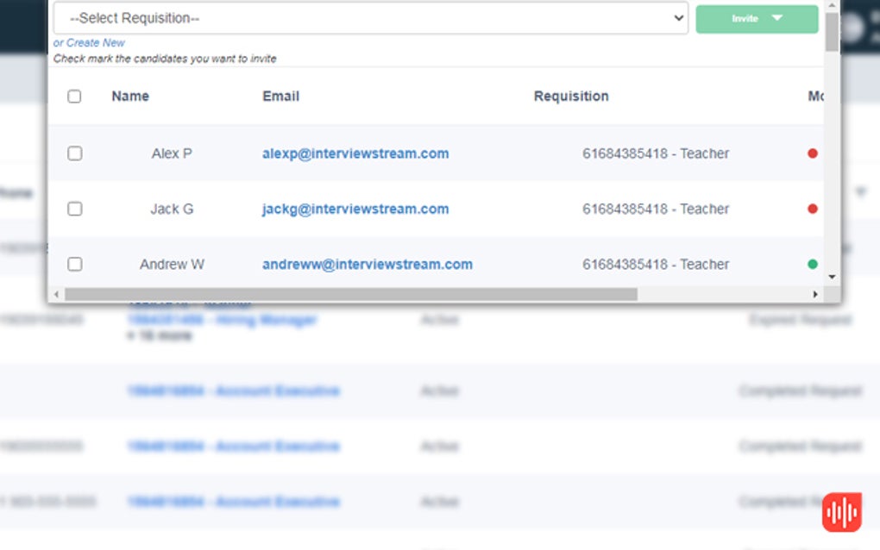Click the left arrow of the horizontal scrollbar
Image resolution: width=880 pixels, height=550 pixels.
tap(55, 294)
